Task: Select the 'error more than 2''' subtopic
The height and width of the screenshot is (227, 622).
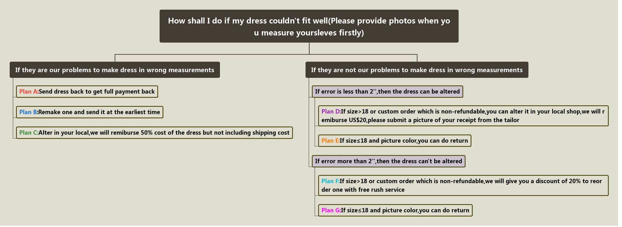Action: pos(388,161)
